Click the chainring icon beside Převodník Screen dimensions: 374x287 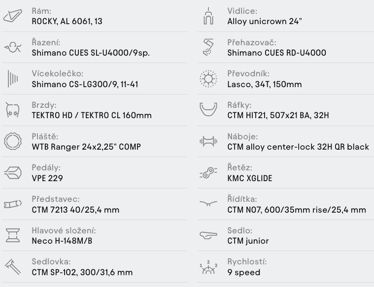(208, 79)
